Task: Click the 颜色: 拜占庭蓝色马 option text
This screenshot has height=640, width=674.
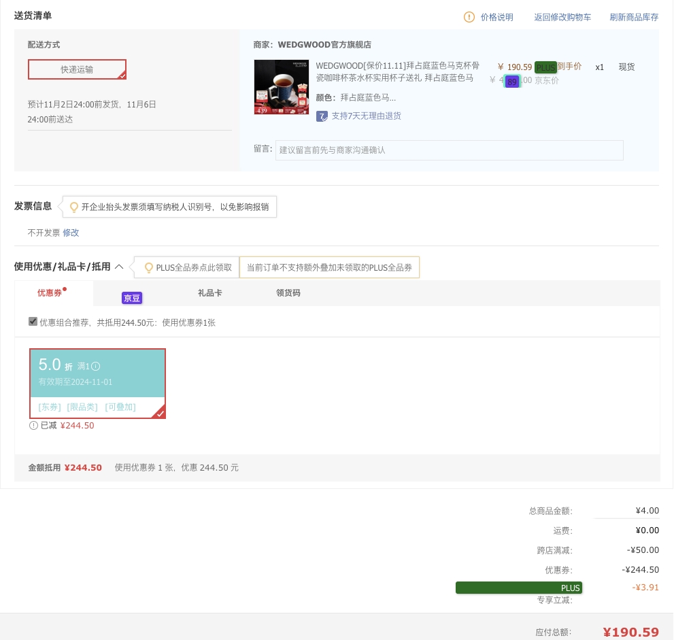Action: 356,97
